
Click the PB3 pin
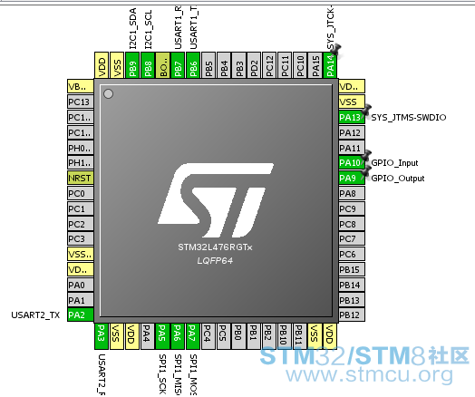coord(239,65)
